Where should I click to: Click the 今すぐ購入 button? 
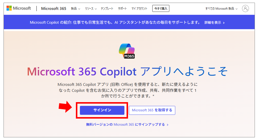click(161, 9)
